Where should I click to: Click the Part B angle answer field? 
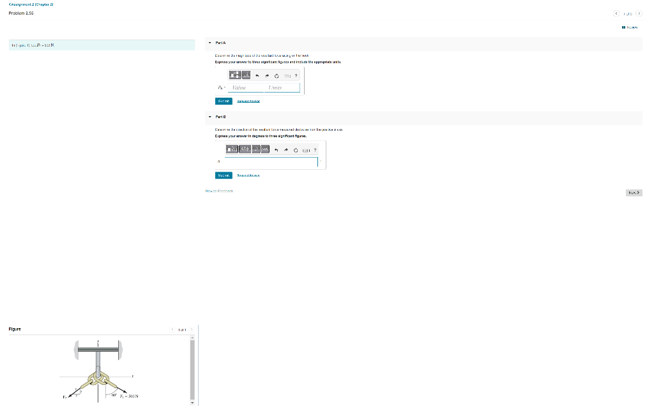271,162
